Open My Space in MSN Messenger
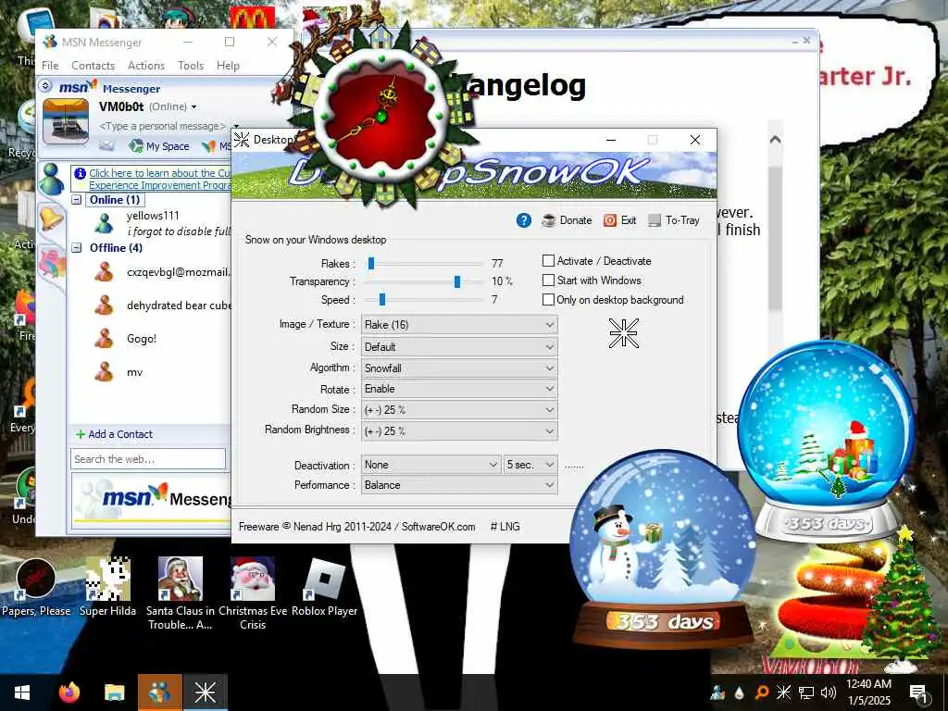948x711 pixels. click(159, 146)
